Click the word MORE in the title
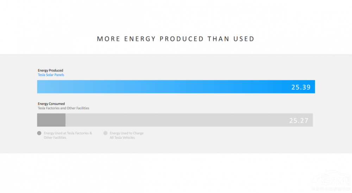This screenshot has width=352, height=193. (x=109, y=39)
